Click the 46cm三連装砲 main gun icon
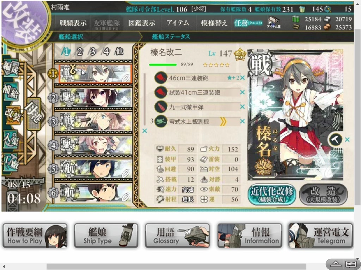The height and width of the screenshot is (270, 361). (161, 78)
